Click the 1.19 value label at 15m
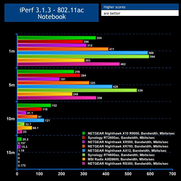The width and height of the screenshot is (181, 181). click(21, 151)
